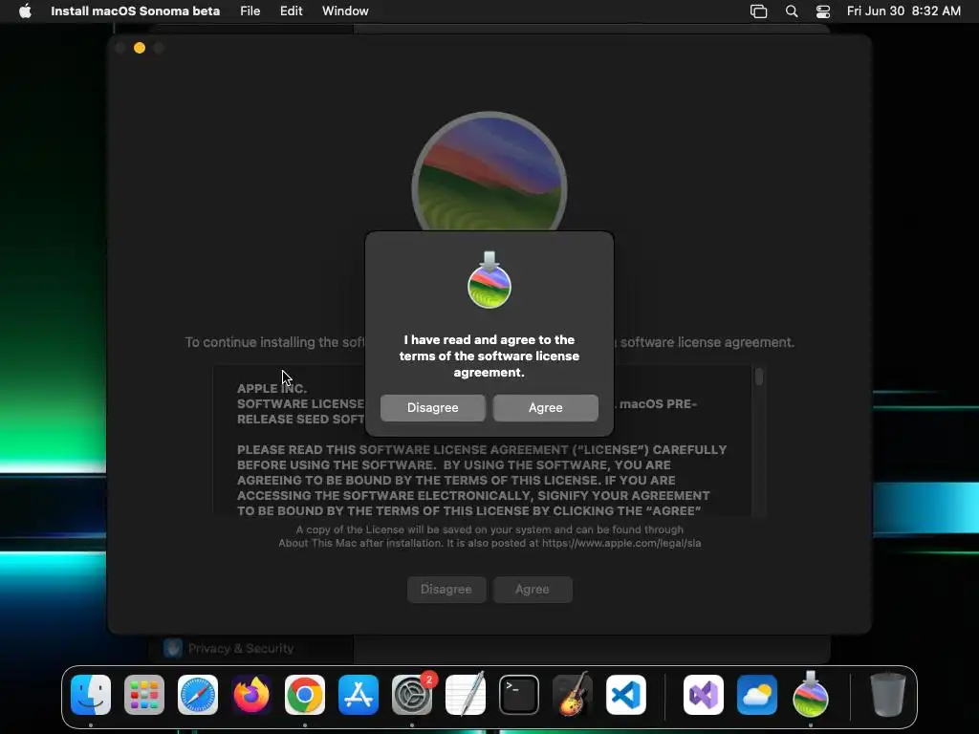979x734 pixels.
Task: Open TextEdit from the Dock
Action: click(466, 695)
